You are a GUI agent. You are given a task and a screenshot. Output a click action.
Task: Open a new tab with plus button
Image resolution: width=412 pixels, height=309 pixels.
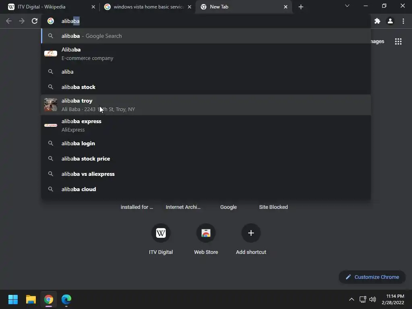(301, 7)
